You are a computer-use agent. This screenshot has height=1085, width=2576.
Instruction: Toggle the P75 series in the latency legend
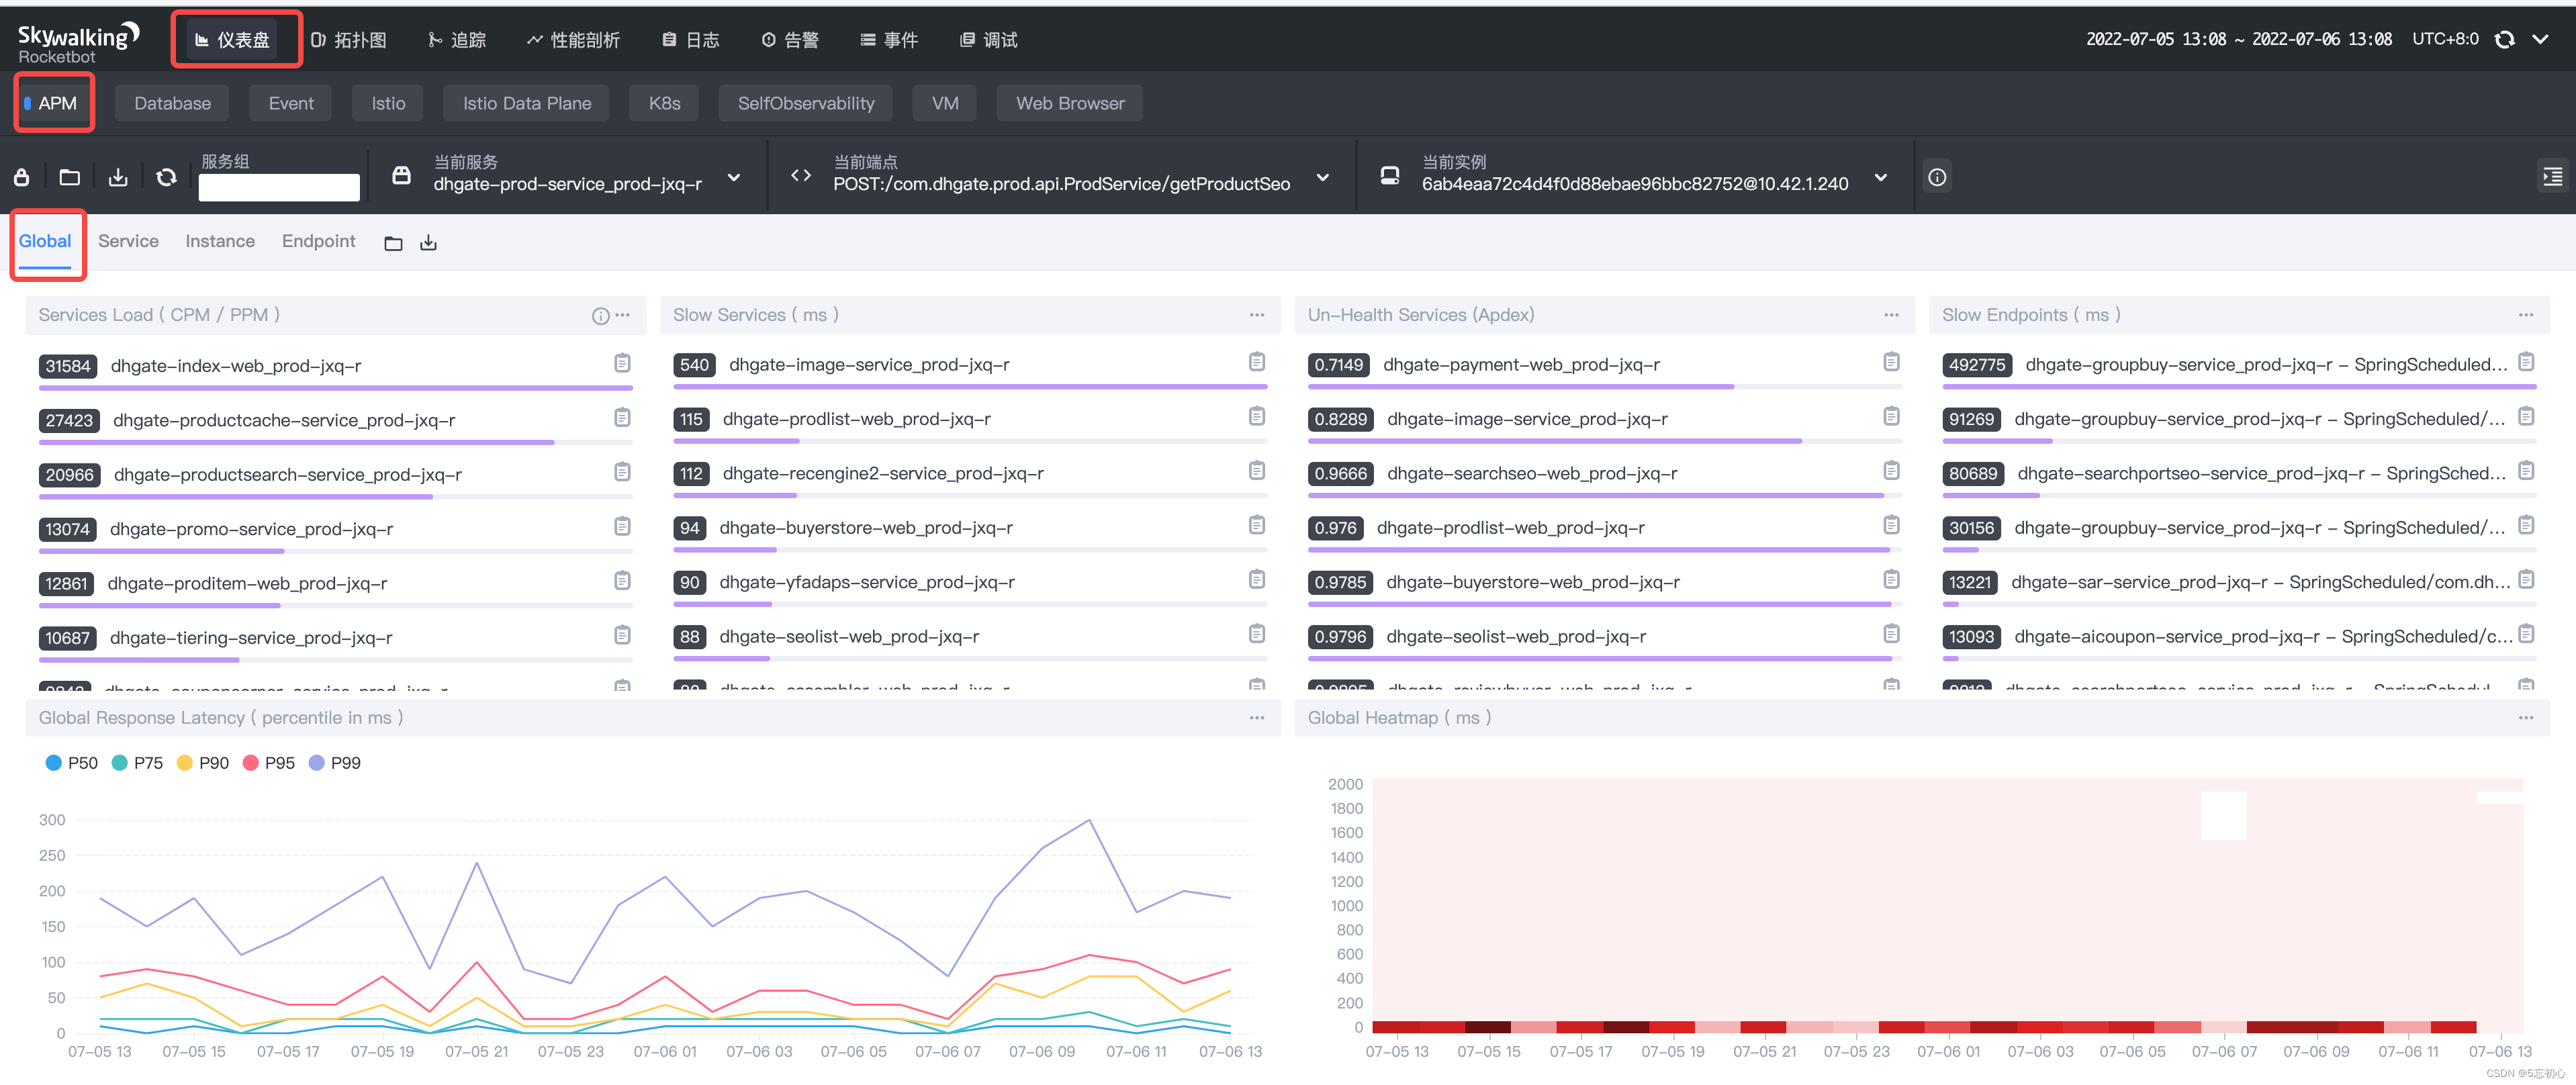137,764
